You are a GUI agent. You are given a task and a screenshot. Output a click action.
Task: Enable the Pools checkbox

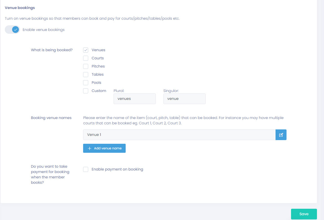click(x=86, y=83)
